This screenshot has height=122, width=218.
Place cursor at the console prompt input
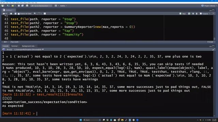(x=37, y=114)
